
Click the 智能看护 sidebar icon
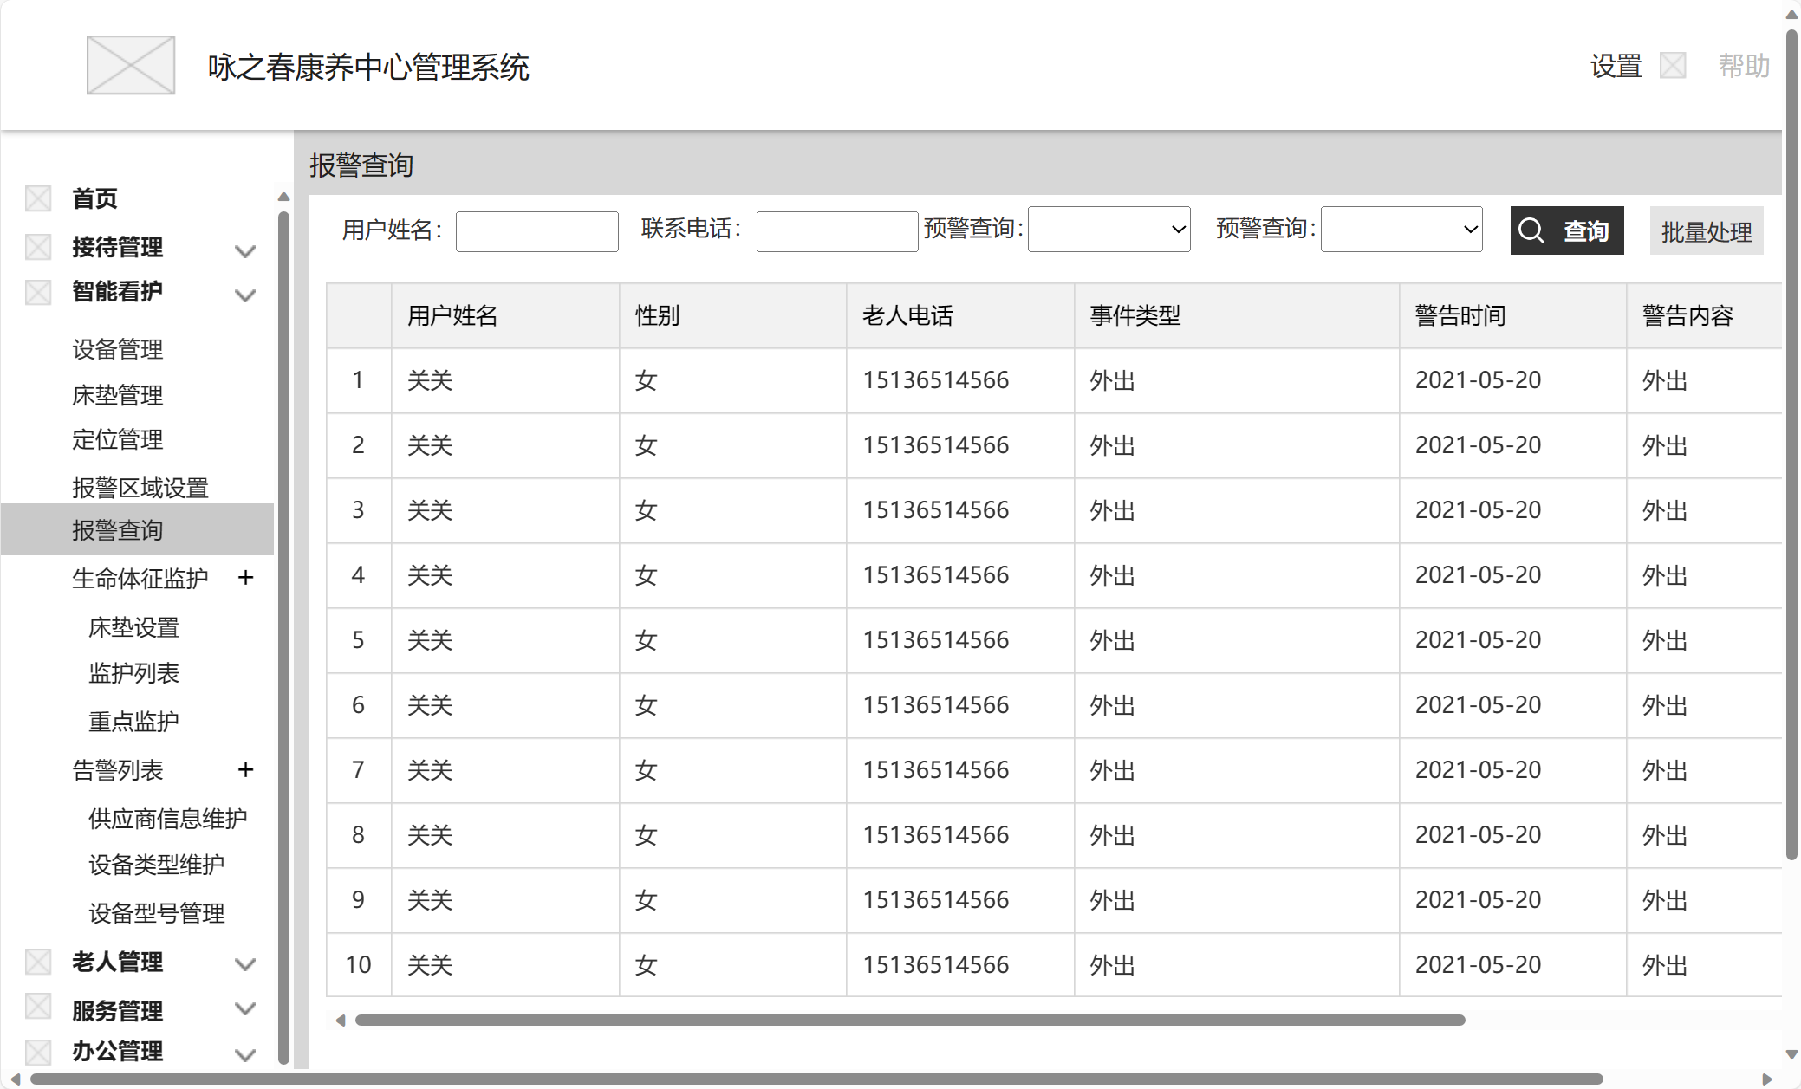pos(38,292)
